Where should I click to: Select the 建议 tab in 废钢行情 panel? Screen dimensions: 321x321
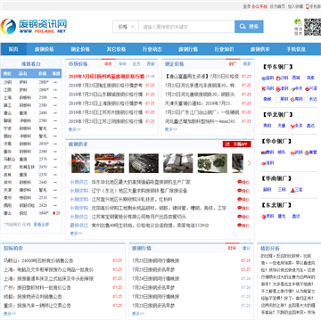[x=246, y=248]
